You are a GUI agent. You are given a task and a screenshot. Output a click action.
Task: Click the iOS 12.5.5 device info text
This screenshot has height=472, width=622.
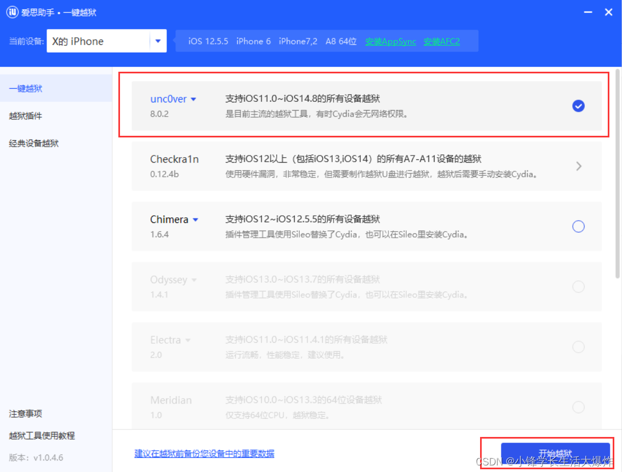click(x=208, y=42)
